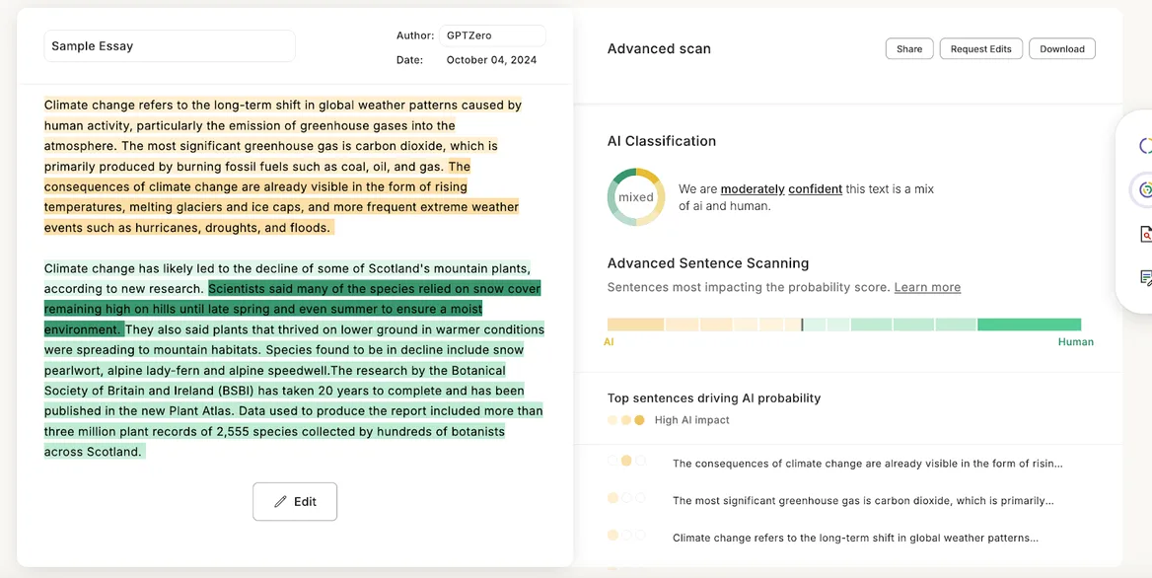This screenshot has height=578, width=1152.
Task: Select the advanced scan target icon in the side panel
Action: pyautogui.click(x=1145, y=190)
